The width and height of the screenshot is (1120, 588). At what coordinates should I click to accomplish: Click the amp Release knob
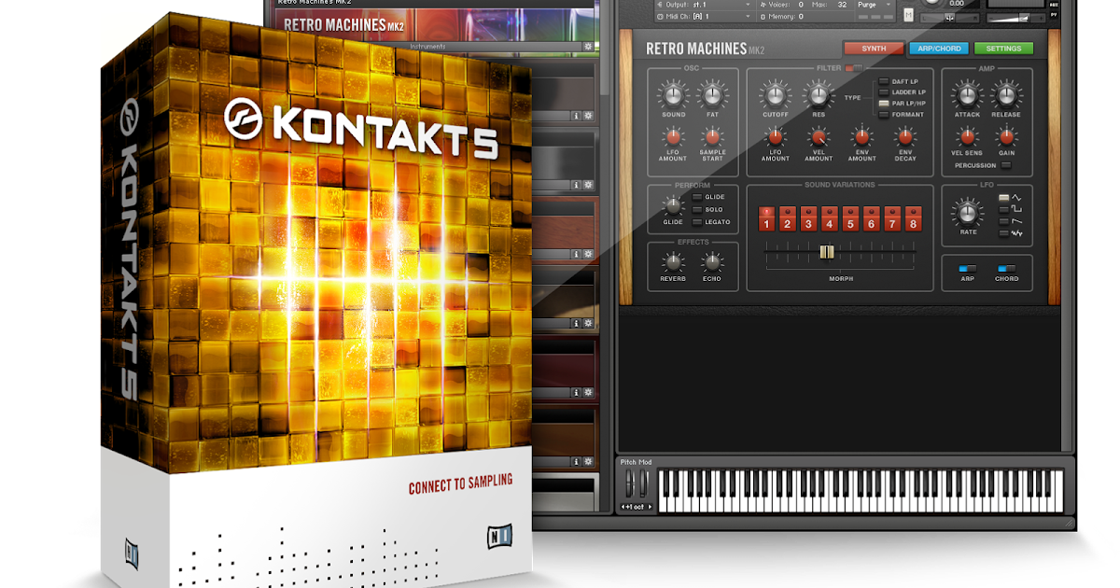(x=1006, y=94)
